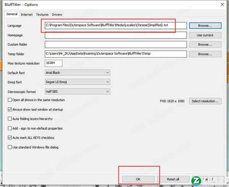Viewport: 229px width, 187px height.
Task: Open the Textures tab
Action: pos(42,15)
